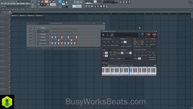Image resolution: width=193 pixels, height=109 pixels.
Task: Click the Cut self button
Action: point(105,59)
